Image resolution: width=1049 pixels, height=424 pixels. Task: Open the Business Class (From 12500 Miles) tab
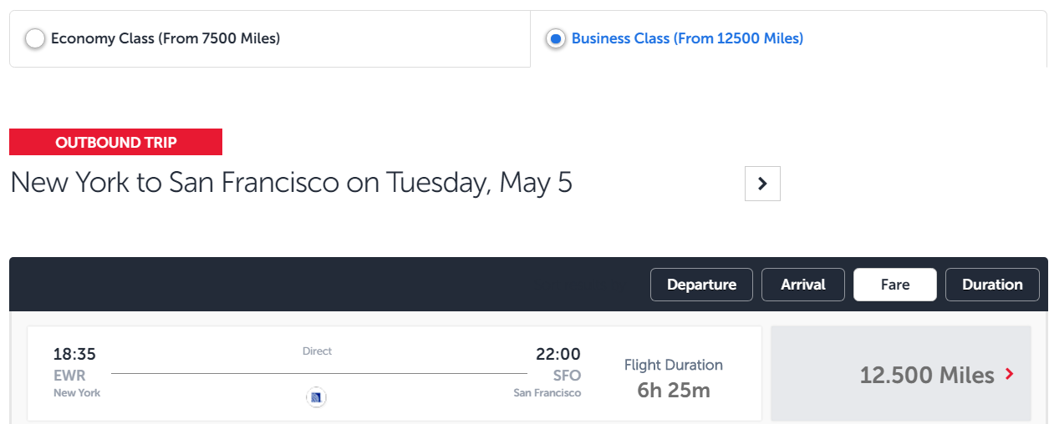click(x=789, y=38)
